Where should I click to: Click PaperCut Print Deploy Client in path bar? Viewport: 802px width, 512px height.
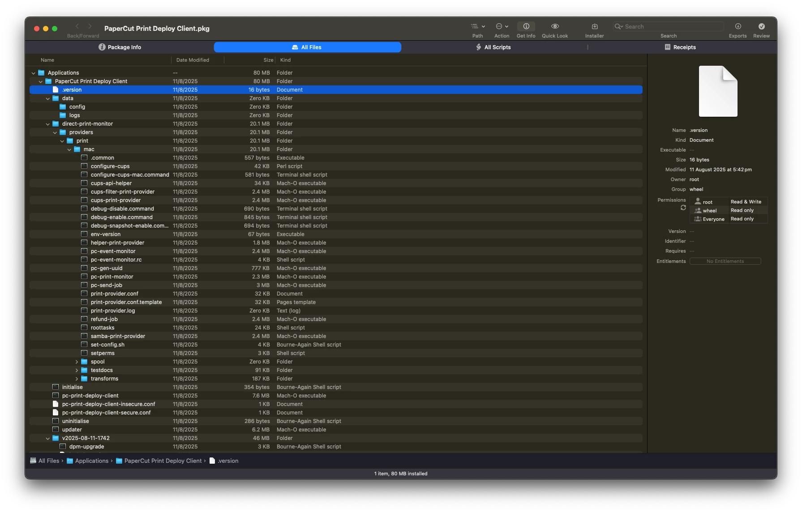coord(159,461)
